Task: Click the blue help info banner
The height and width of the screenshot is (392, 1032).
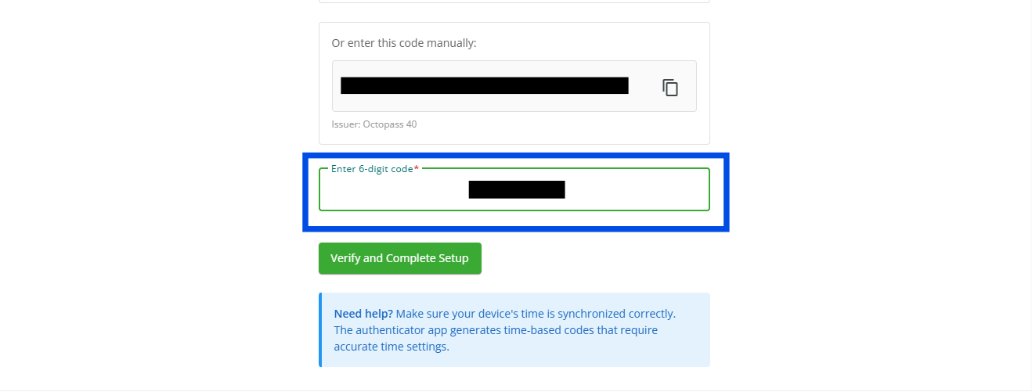Action: (514, 329)
